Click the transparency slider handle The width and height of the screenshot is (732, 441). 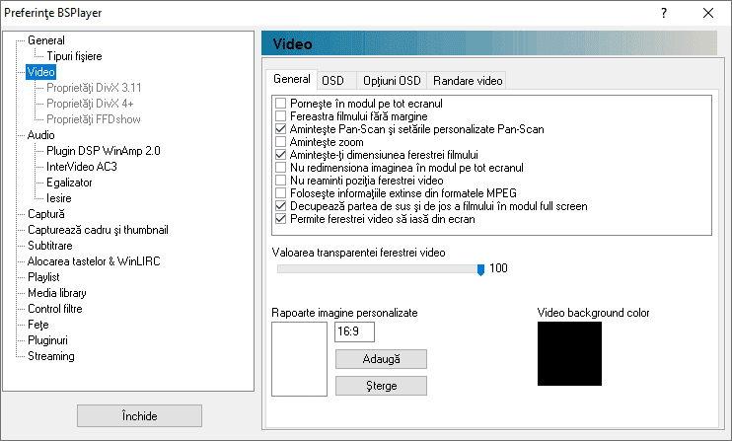(480, 269)
